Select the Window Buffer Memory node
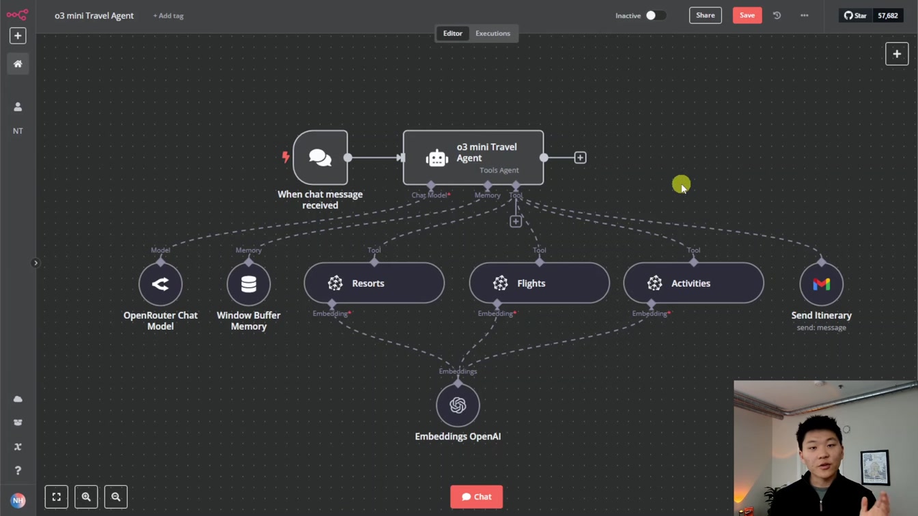The width and height of the screenshot is (918, 516). (x=249, y=283)
